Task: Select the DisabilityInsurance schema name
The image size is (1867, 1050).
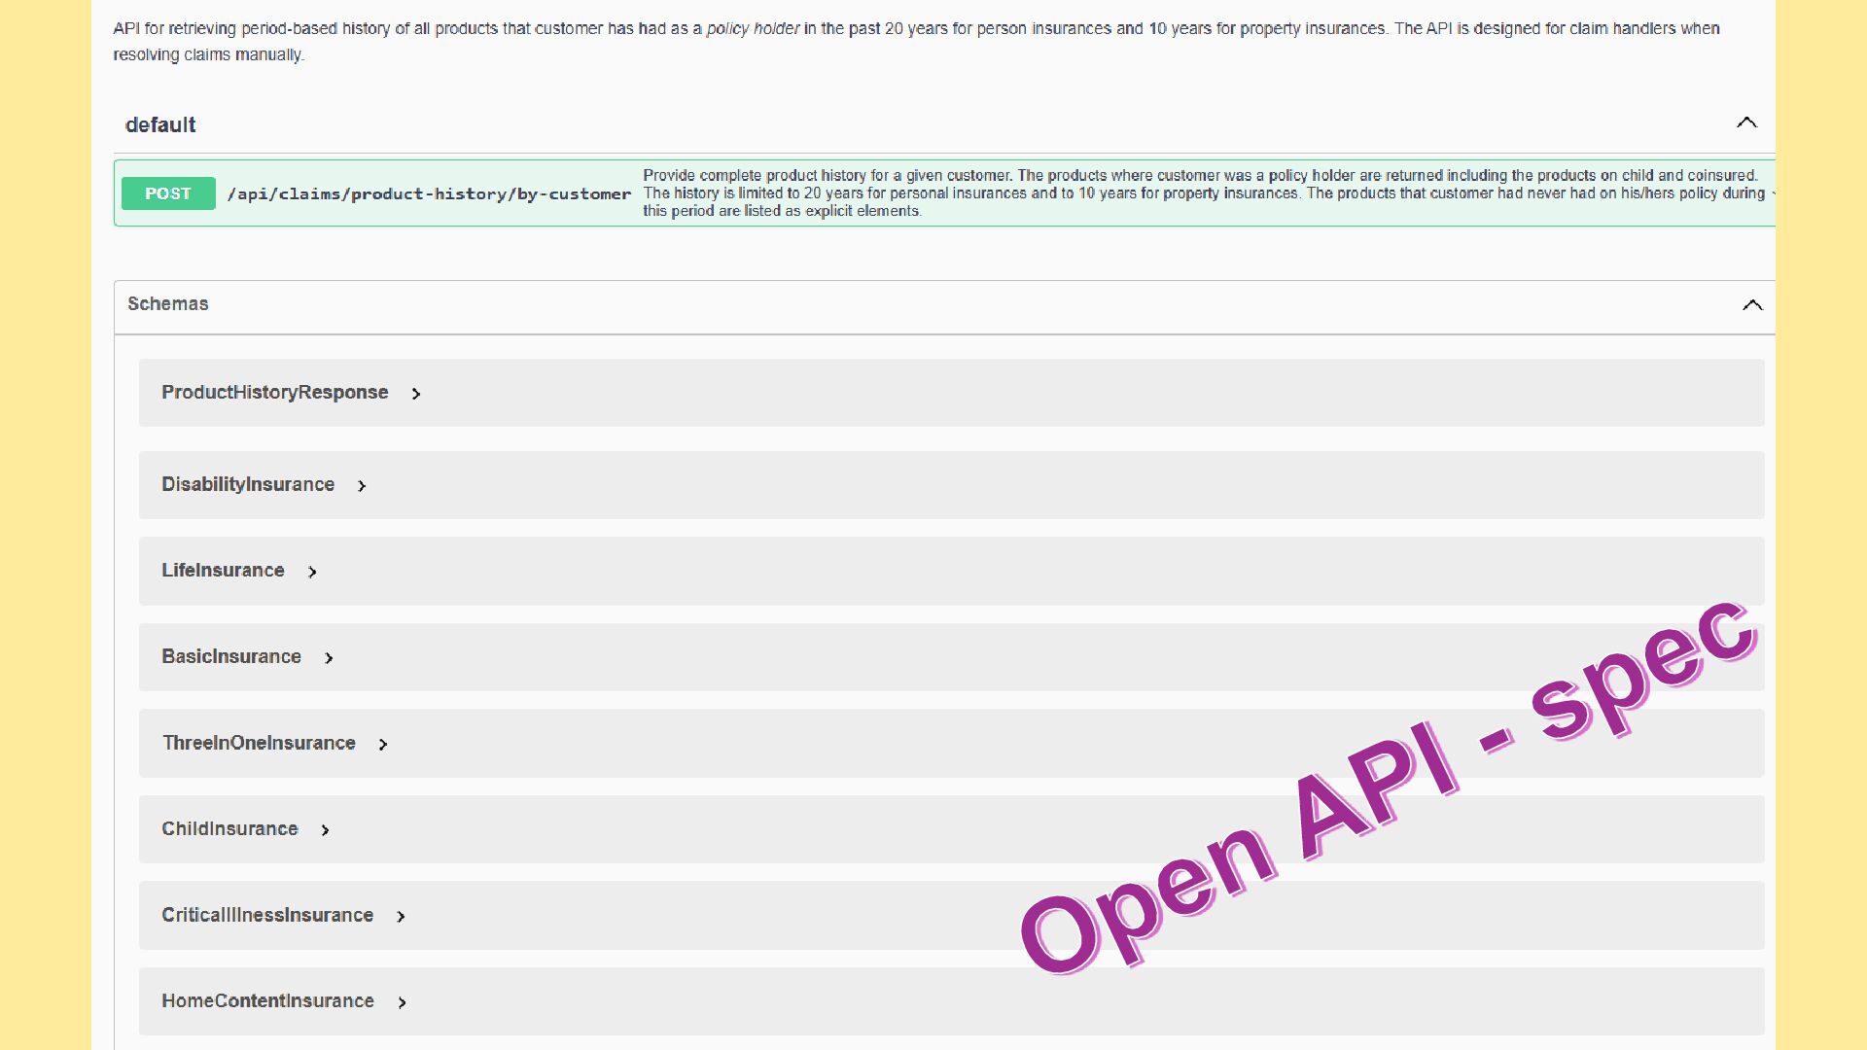Action: pyautogui.click(x=248, y=484)
